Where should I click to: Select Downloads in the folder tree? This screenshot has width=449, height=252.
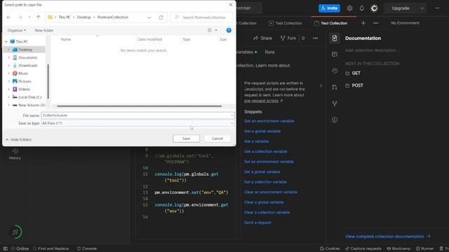tap(28, 65)
